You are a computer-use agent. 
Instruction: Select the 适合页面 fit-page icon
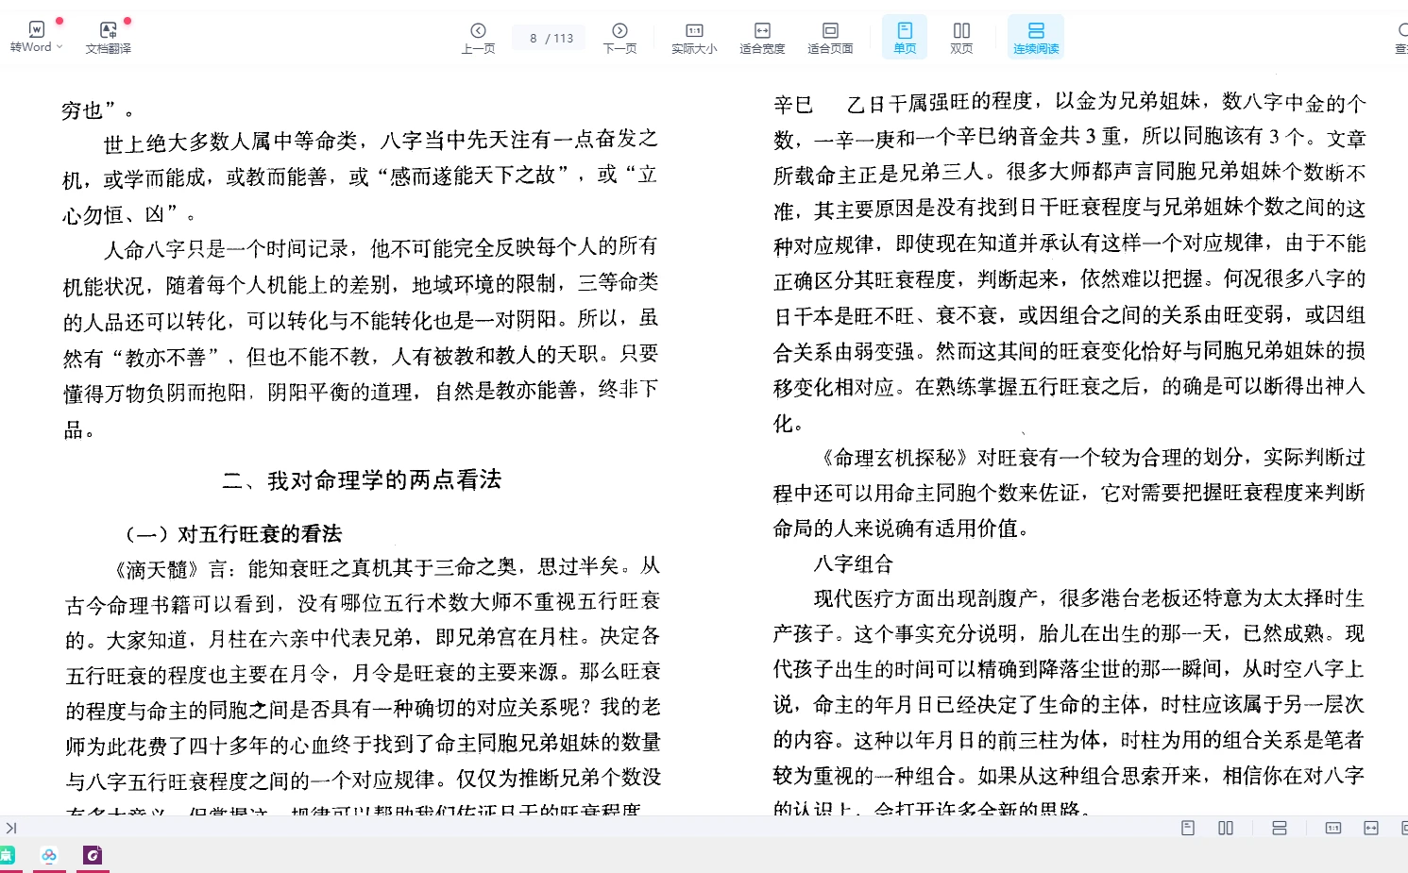click(830, 31)
